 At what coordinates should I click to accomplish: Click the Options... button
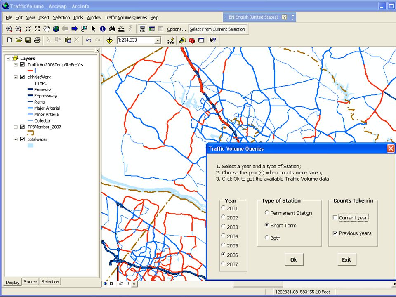[x=176, y=29]
